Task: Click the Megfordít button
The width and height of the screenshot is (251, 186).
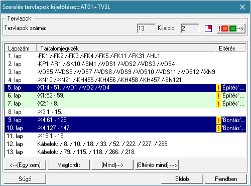Action: tap(69, 165)
